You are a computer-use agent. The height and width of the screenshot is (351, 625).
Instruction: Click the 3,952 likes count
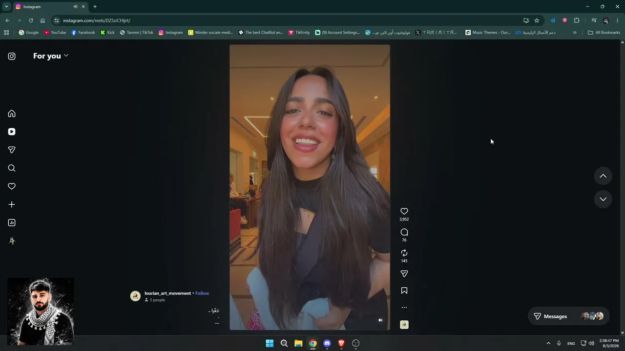click(404, 219)
